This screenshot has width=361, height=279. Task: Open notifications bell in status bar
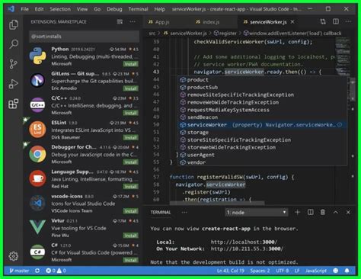coord(347,271)
